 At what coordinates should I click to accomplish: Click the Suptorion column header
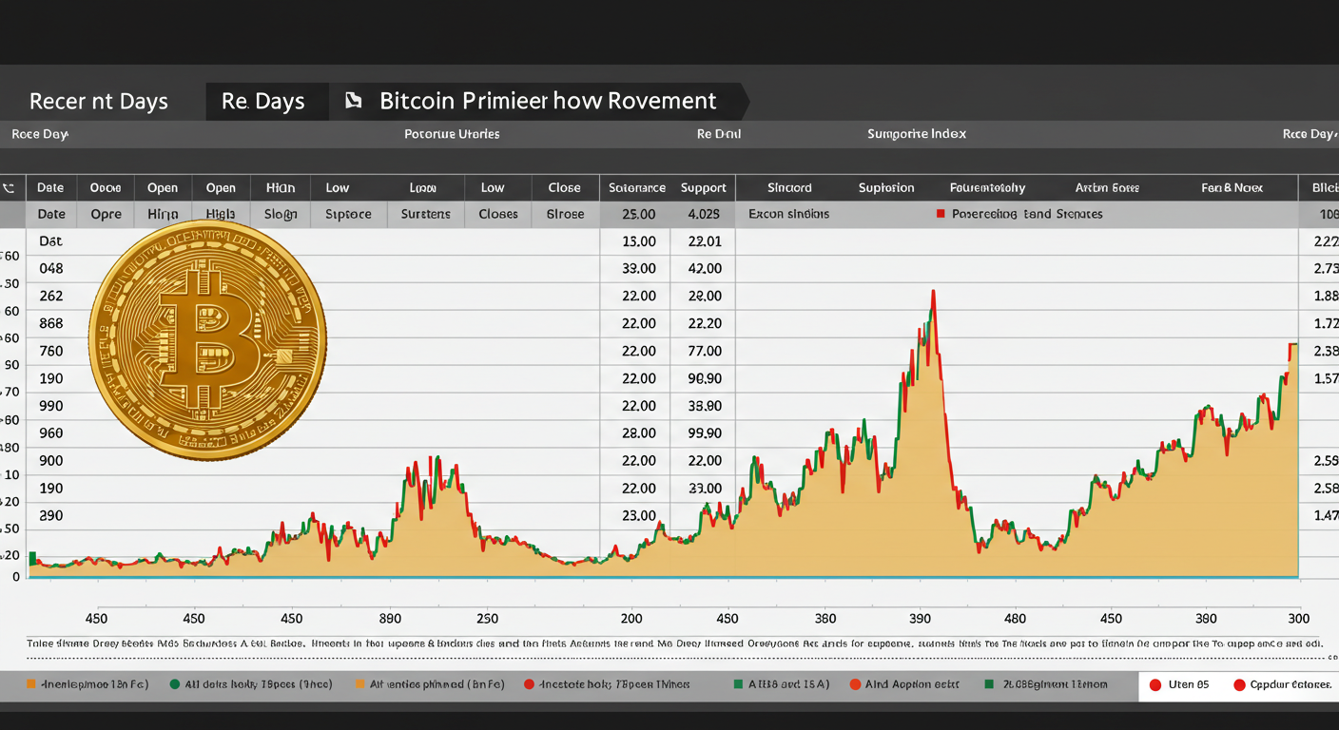coord(886,188)
